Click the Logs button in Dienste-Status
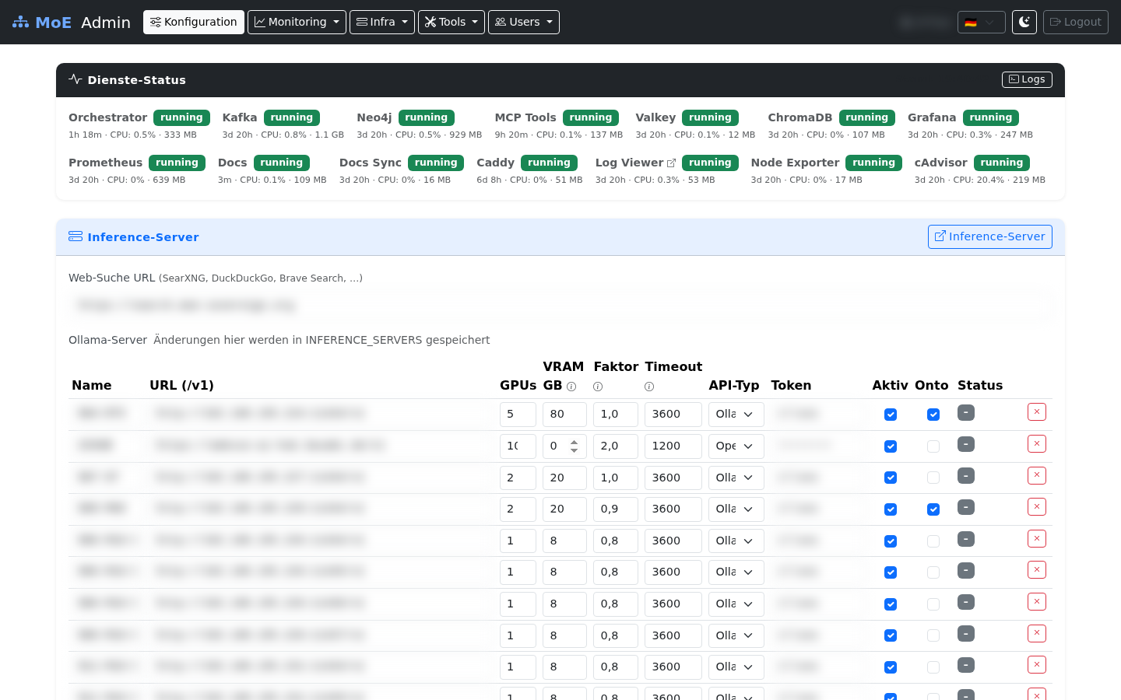This screenshot has height=700, width=1121. tap(1027, 79)
